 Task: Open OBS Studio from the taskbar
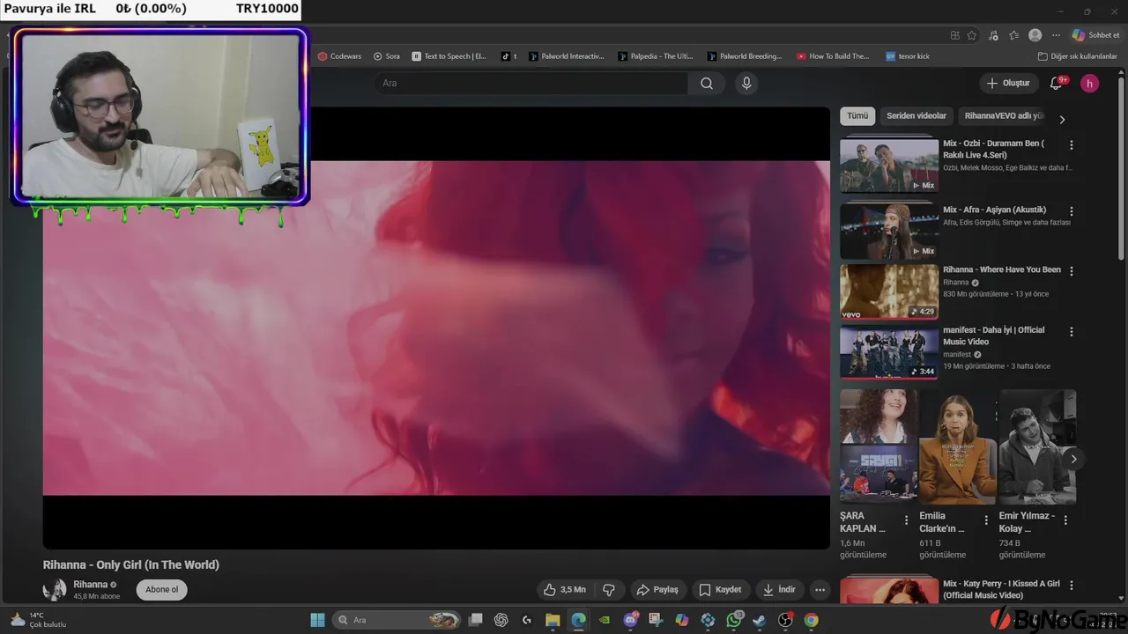785,620
